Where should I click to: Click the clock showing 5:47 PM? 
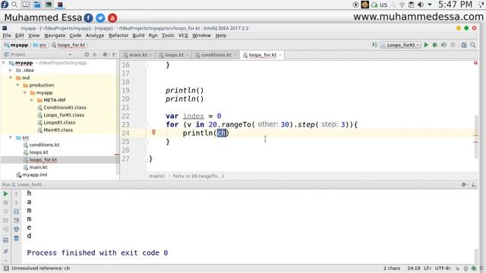click(x=455, y=5)
